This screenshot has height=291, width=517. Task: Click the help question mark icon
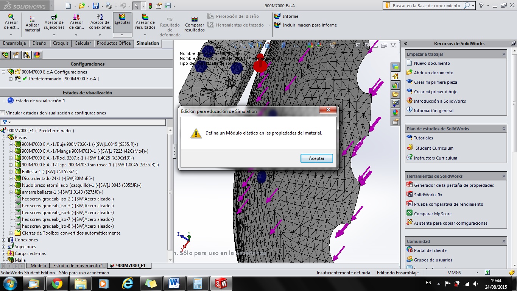(481, 5)
